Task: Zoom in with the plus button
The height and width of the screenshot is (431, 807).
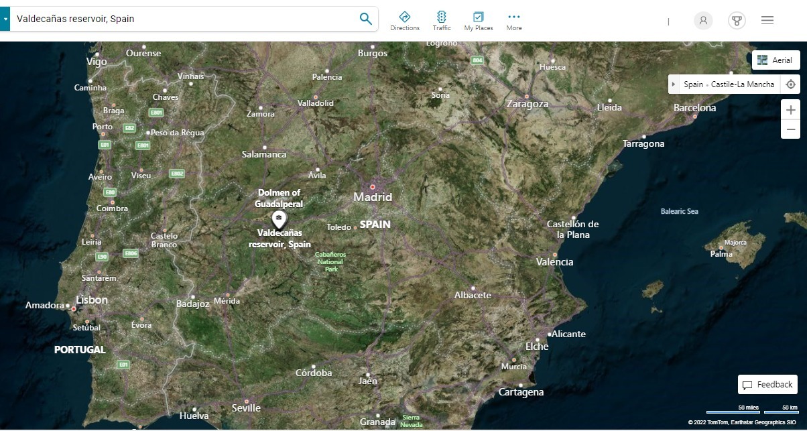Action: [791, 110]
